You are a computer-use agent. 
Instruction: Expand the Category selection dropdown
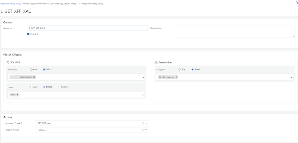click(291, 77)
